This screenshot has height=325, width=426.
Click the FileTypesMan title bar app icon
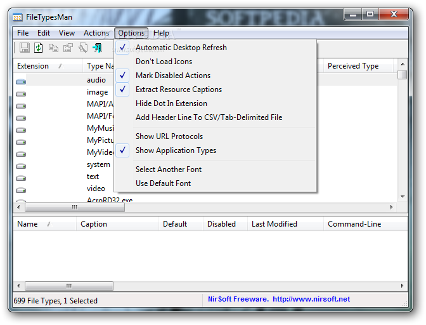pos(18,17)
